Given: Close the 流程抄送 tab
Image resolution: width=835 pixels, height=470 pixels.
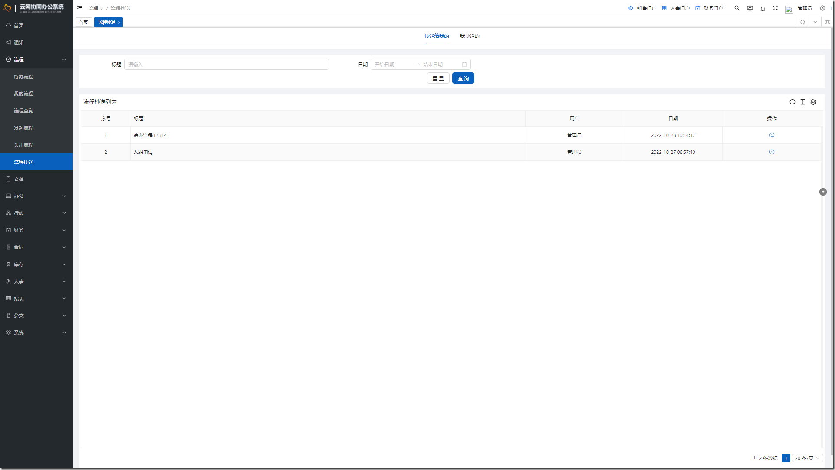Looking at the screenshot, I should click(x=119, y=23).
